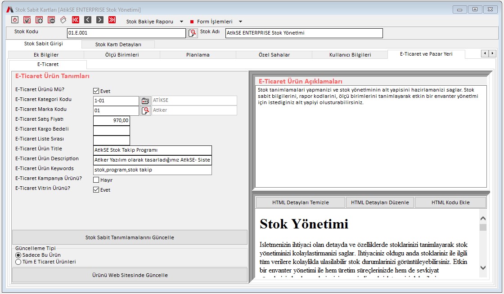Click the power/close form icon in toolbar

point(15,20)
